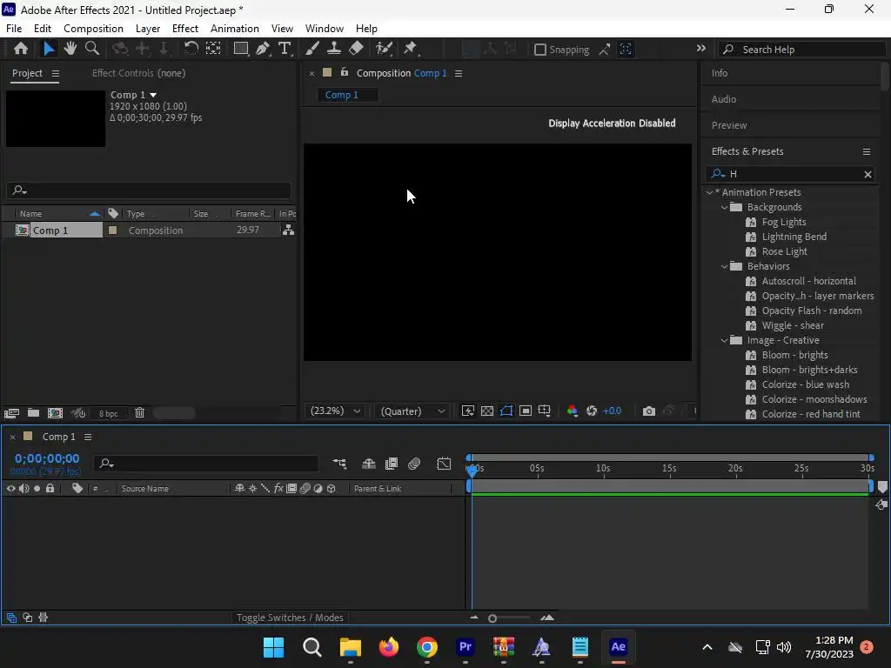Viewport: 891px width, 668px height.
Task: Click the Comp 1 label color swatch
Action: (112, 230)
